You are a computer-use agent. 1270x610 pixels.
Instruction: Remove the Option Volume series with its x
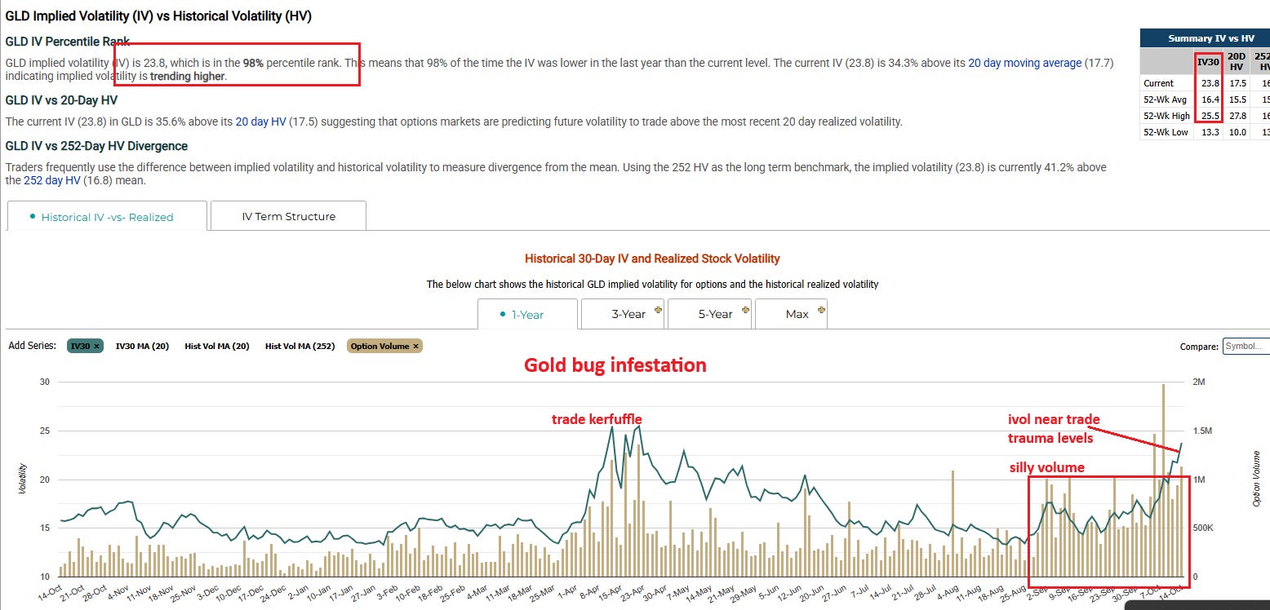pyautogui.click(x=416, y=346)
